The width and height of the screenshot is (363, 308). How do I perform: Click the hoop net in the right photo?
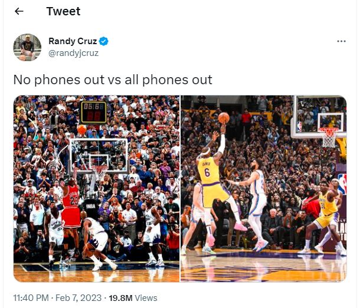click(x=328, y=138)
